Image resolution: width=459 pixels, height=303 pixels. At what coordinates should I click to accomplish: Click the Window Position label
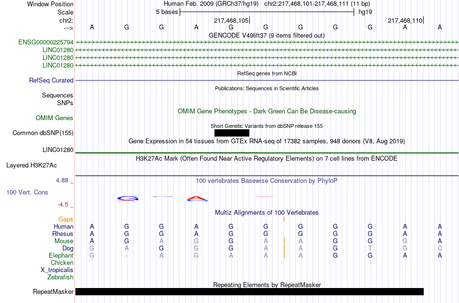point(50,4)
